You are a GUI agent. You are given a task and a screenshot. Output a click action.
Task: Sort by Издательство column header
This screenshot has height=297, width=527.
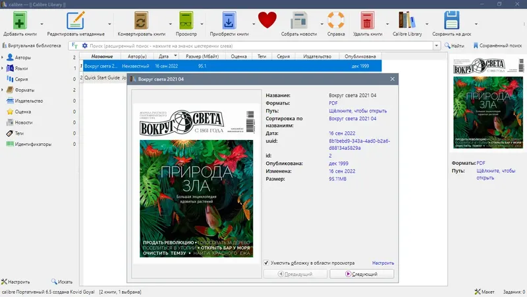318,57
